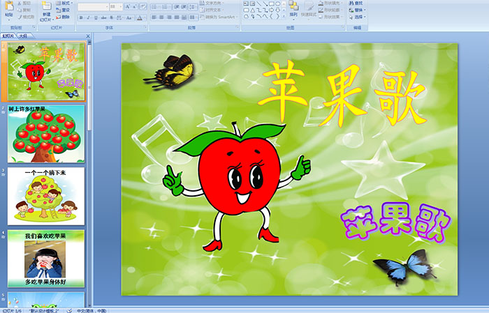
Task: Toggle underline formatting
Action: tap(96, 17)
